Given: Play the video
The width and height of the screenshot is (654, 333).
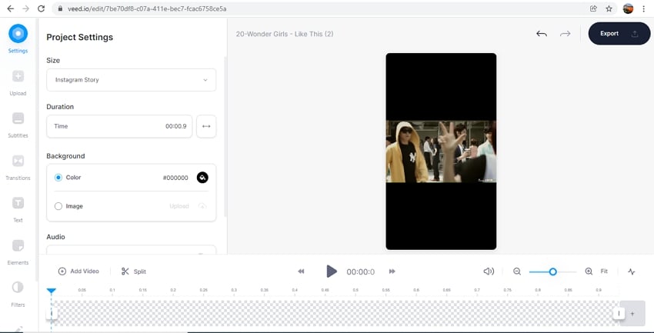Looking at the screenshot, I should coord(332,271).
